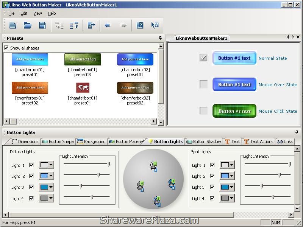Click the Normal State preview button
Viewport: 303px width, 227px height.
click(x=234, y=58)
